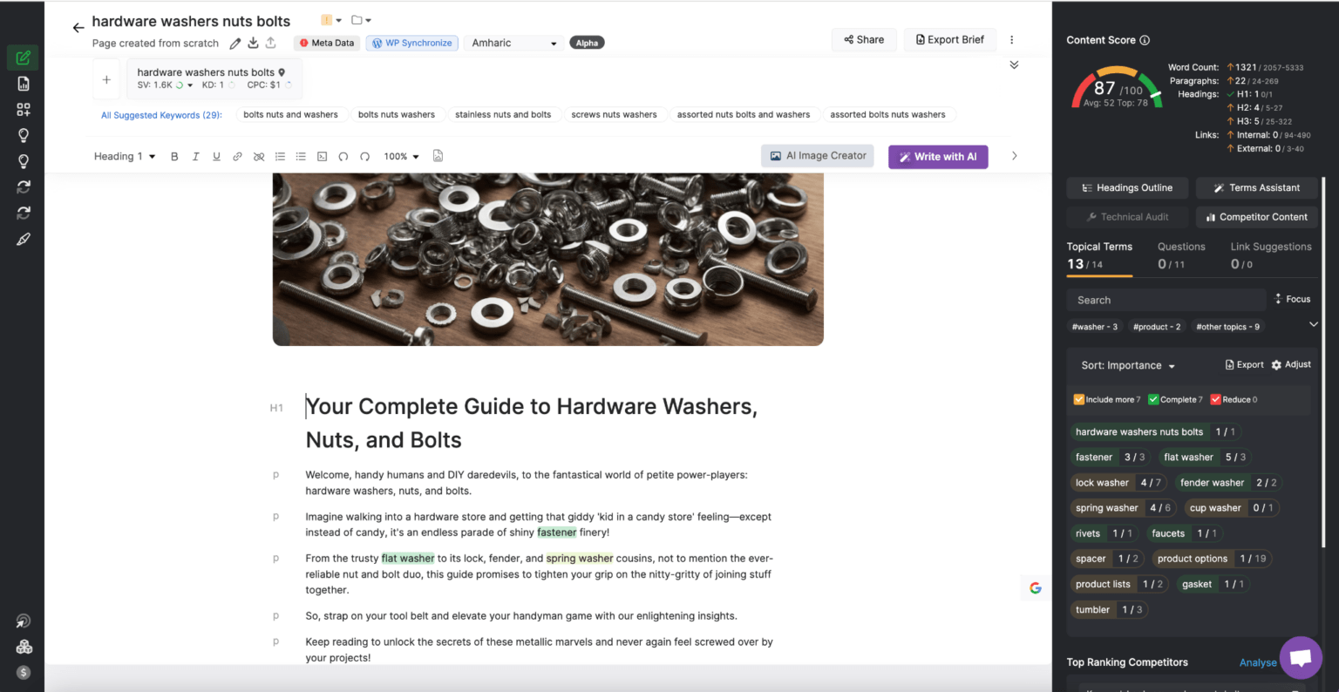Open the Headings Outline panel
Viewport: 1339px width, 692px height.
coord(1127,187)
